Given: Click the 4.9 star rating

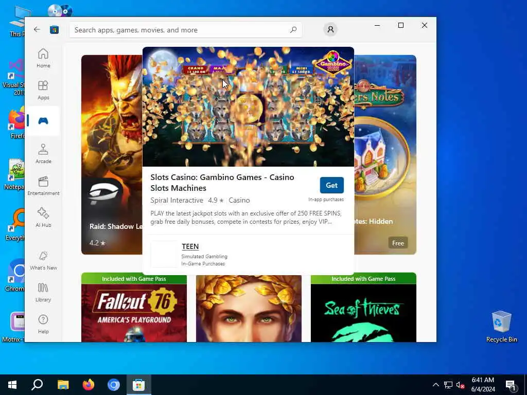Looking at the screenshot, I should 216,200.
